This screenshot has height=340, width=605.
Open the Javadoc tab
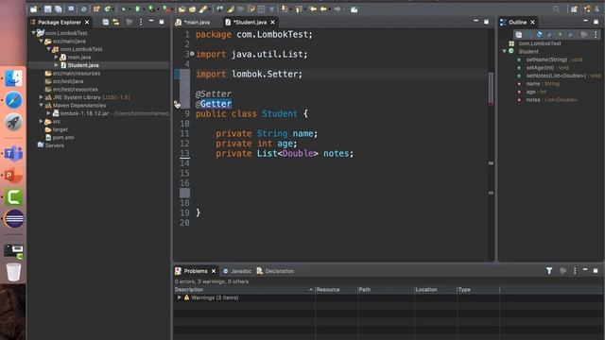click(x=237, y=271)
